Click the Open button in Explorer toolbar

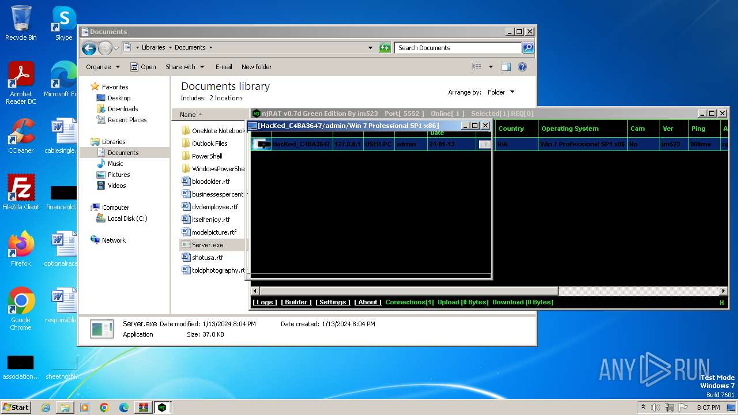tap(143, 67)
